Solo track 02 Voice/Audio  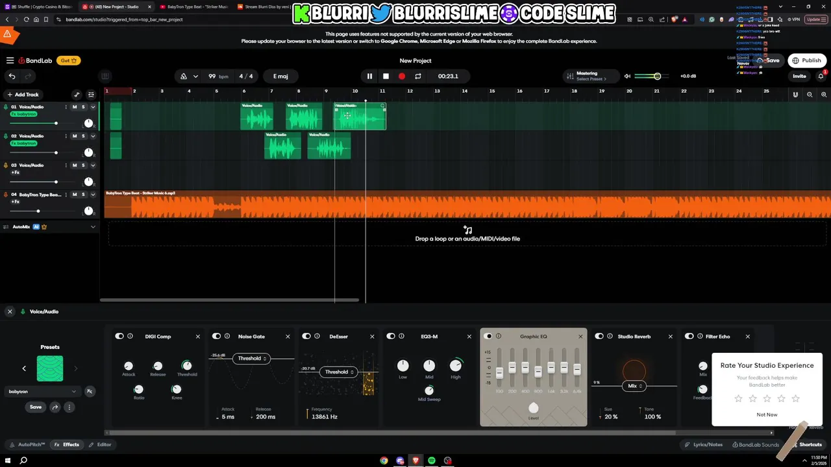pyautogui.click(x=83, y=136)
